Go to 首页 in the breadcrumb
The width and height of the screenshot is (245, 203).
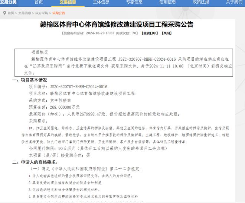coord(11,13)
